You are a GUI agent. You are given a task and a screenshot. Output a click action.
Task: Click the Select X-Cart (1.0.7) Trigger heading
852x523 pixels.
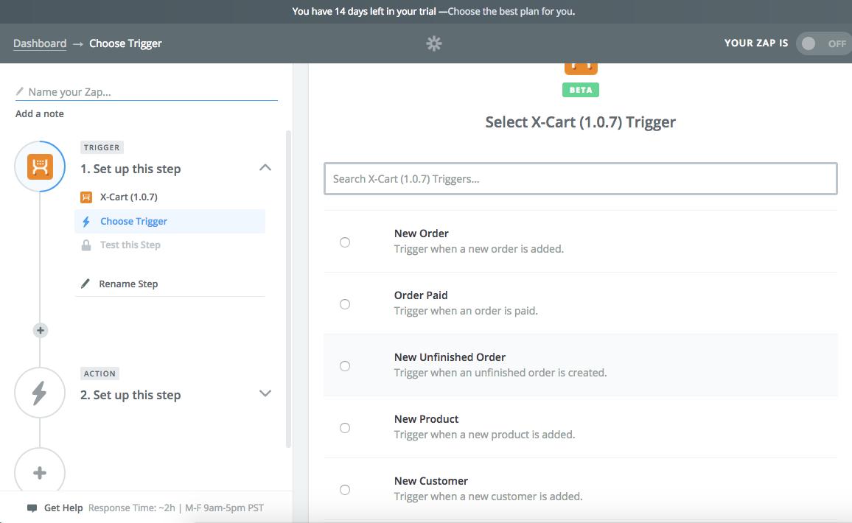click(580, 122)
